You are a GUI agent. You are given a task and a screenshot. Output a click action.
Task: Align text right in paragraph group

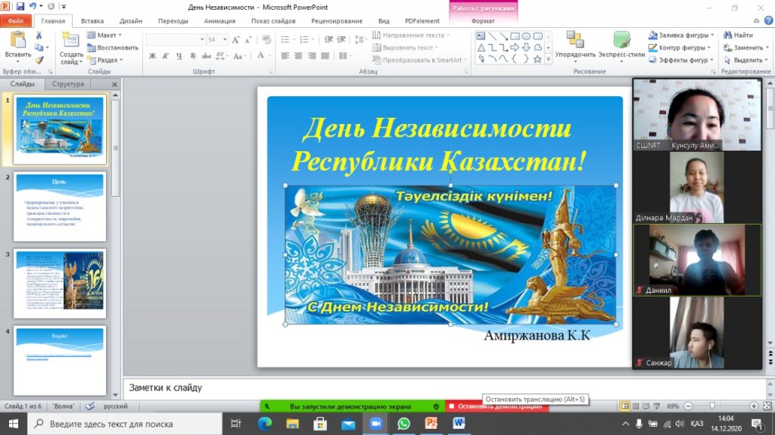[x=311, y=56]
